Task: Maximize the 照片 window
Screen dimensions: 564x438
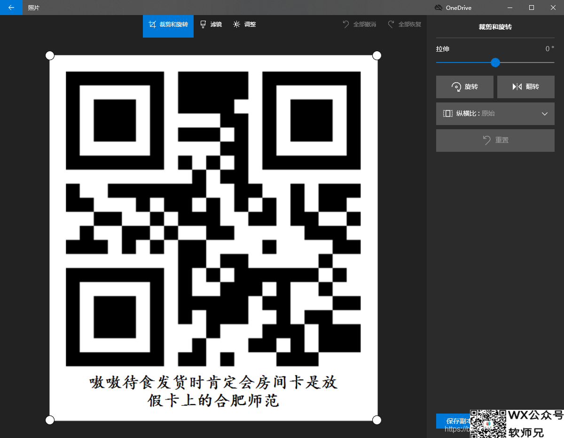Action: click(x=532, y=8)
